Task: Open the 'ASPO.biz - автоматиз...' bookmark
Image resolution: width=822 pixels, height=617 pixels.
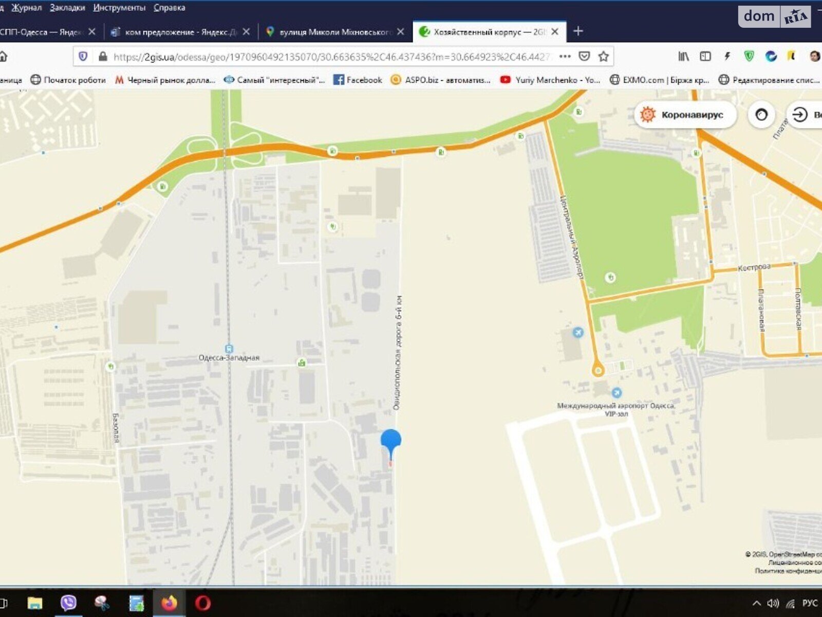Action: click(x=441, y=80)
